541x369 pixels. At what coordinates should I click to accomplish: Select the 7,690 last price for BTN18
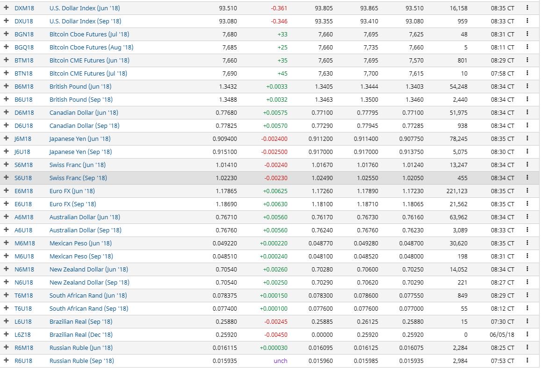pos(230,73)
